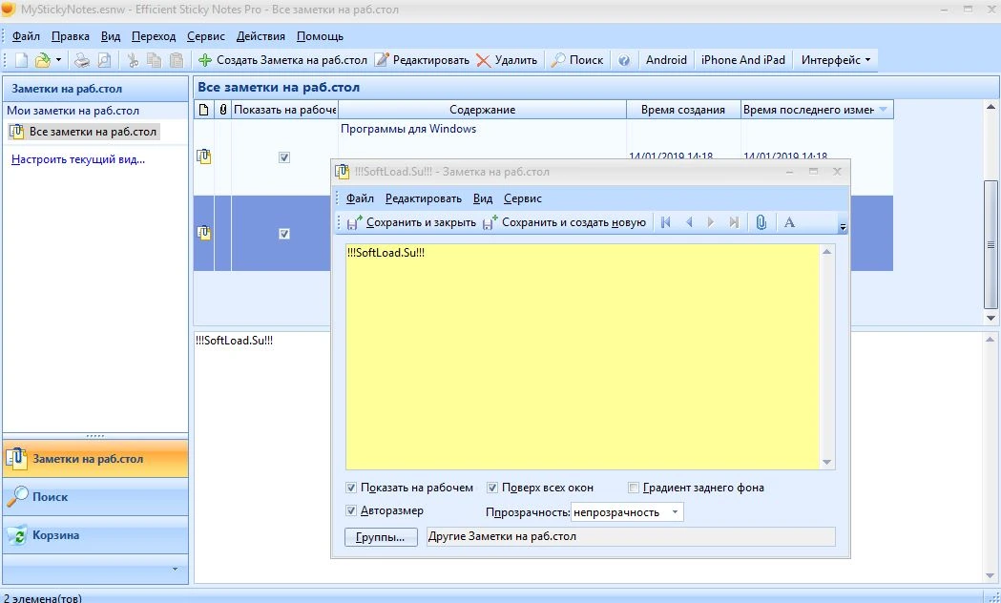Sort by Время последнего изменения column header
This screenshot has height=603, width=1001.
pyautogui.click(x=817, y=110)
